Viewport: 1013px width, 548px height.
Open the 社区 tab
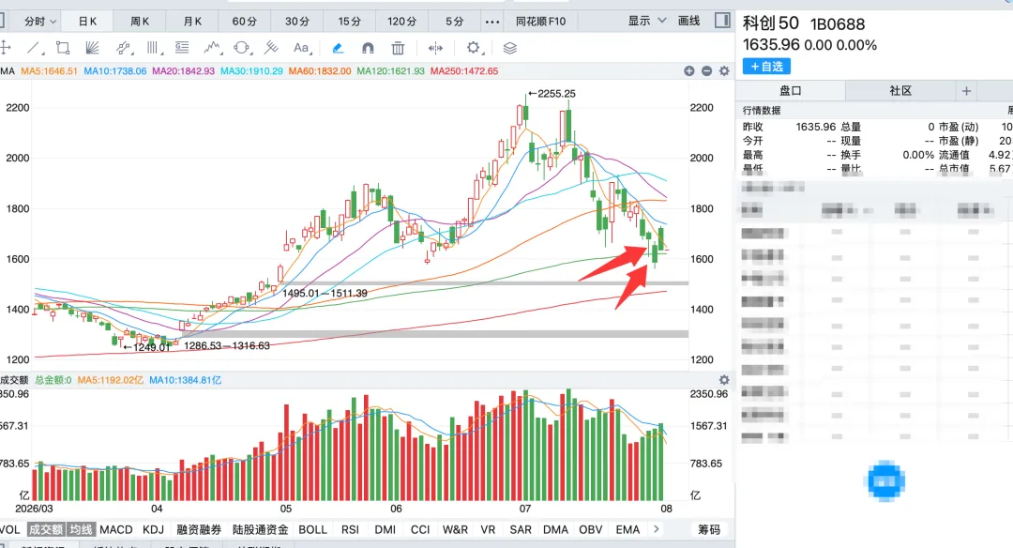[x=900, y=91]
